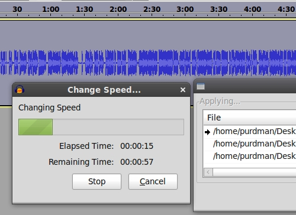Screen dimensions: 296x215
Task: Click the 1:00 mark on the timeline ruler
Action: 51,9
